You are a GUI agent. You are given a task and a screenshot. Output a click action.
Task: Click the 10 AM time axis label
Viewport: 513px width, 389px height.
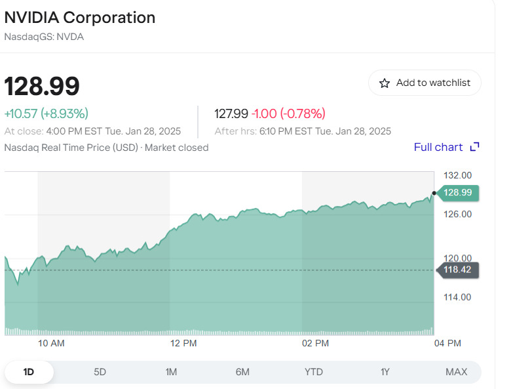click(x=51, y=343)
